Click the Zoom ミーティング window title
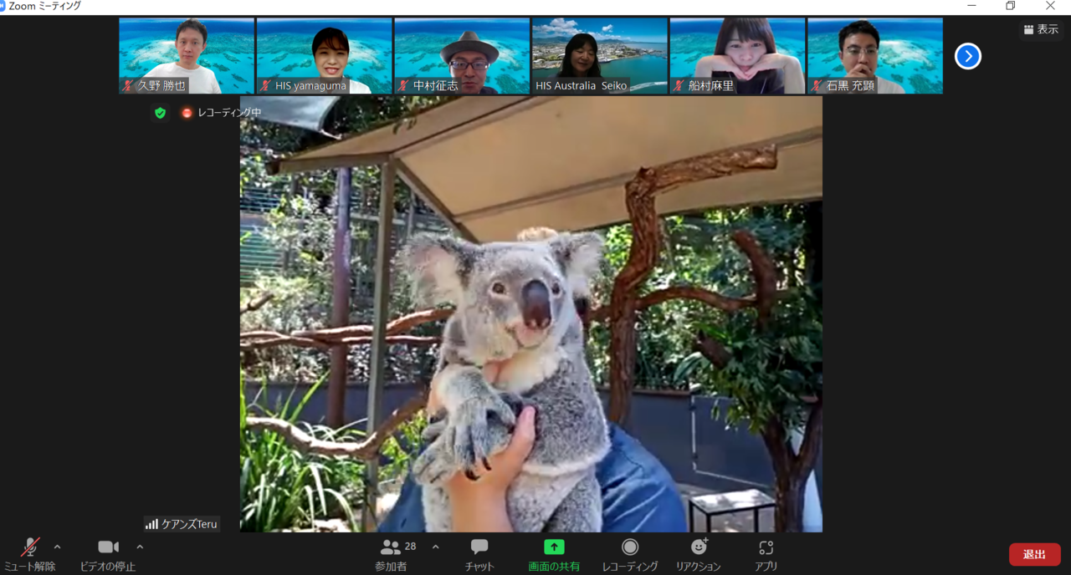This screenshot has width=1071, height=575. pyautogui.click(x=45, y=6)
